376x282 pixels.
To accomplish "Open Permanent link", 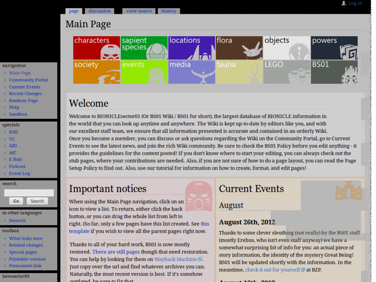I will [25, 266].
